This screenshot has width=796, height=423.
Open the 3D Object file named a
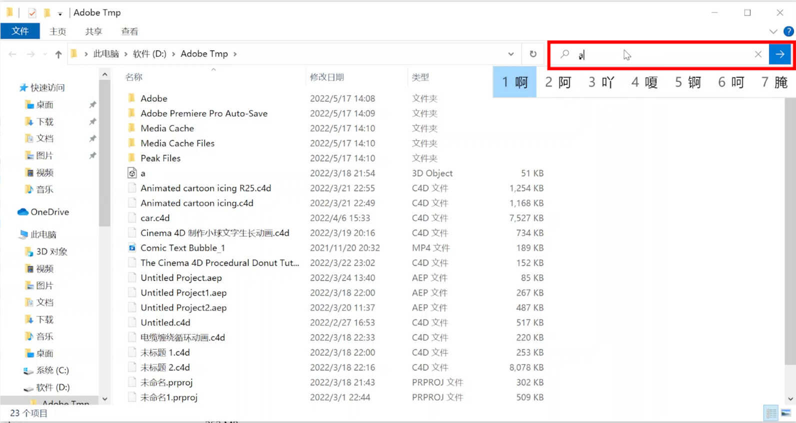coord(143,173)
